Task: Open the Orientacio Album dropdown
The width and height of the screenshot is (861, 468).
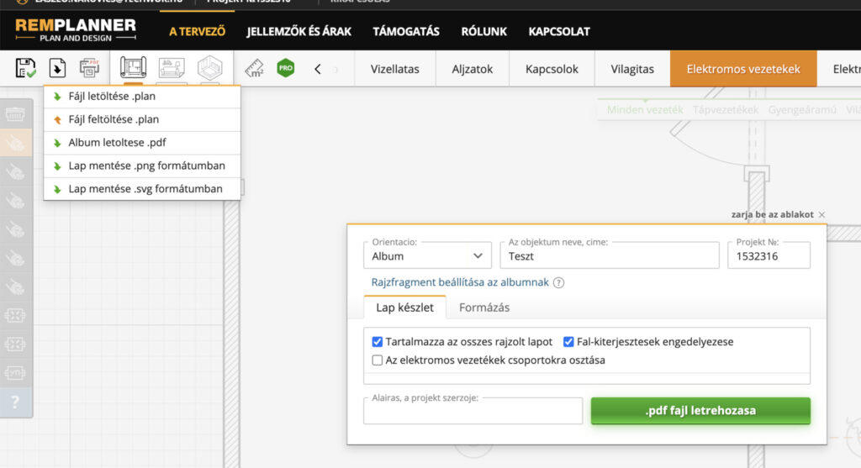Action: click(427, 255)
